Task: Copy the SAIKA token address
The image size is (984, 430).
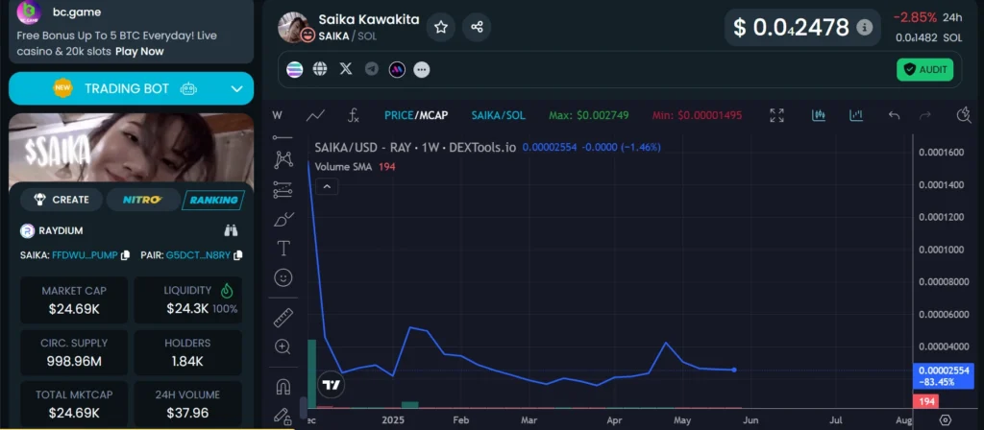Action: pos(126,255)
